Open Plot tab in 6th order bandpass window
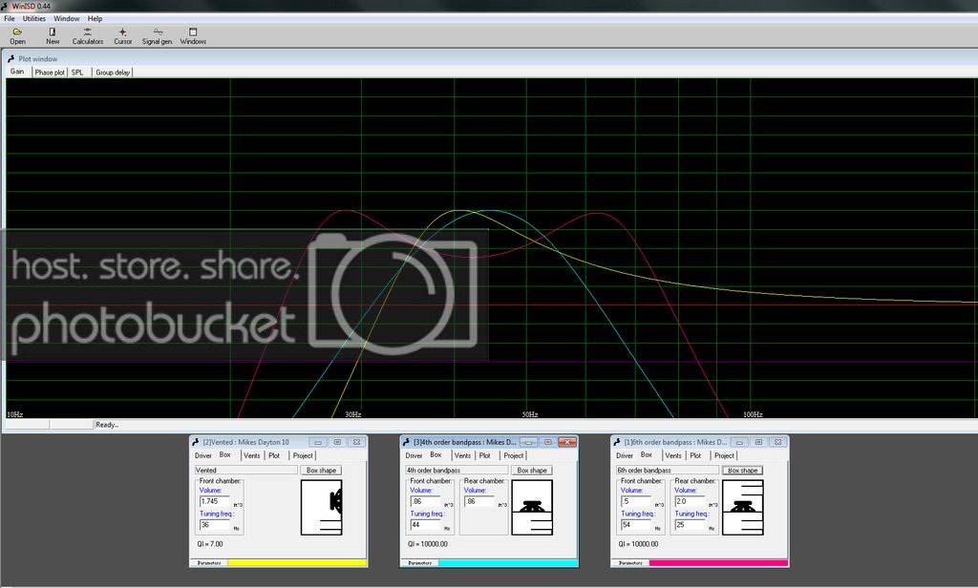This screenshot has width=978, height=588. (x=696, y=456)
